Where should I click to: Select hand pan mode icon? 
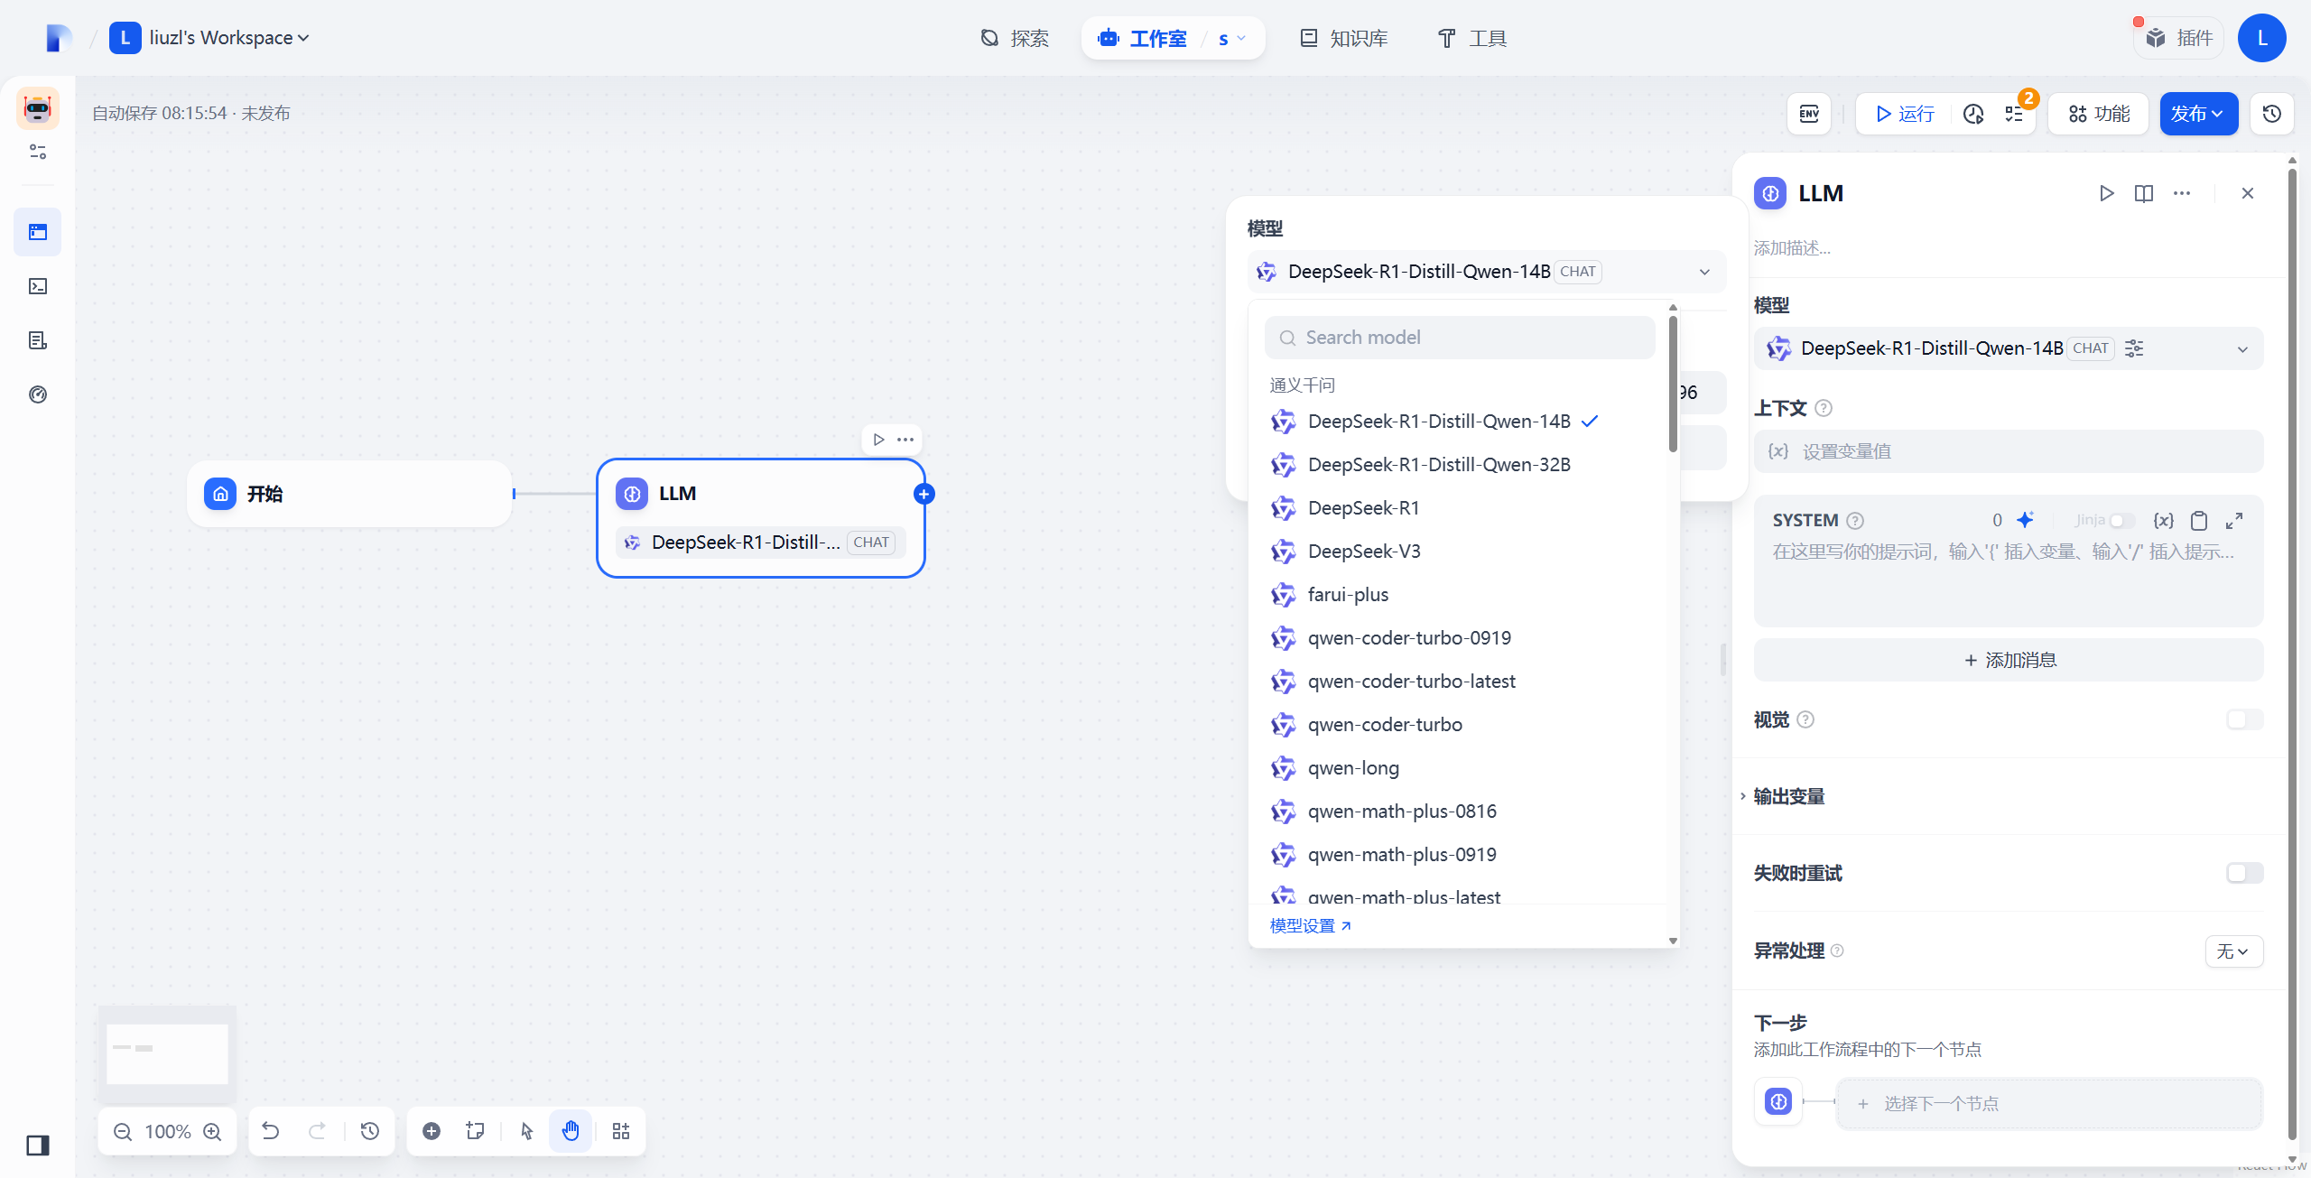(571, 1131)
